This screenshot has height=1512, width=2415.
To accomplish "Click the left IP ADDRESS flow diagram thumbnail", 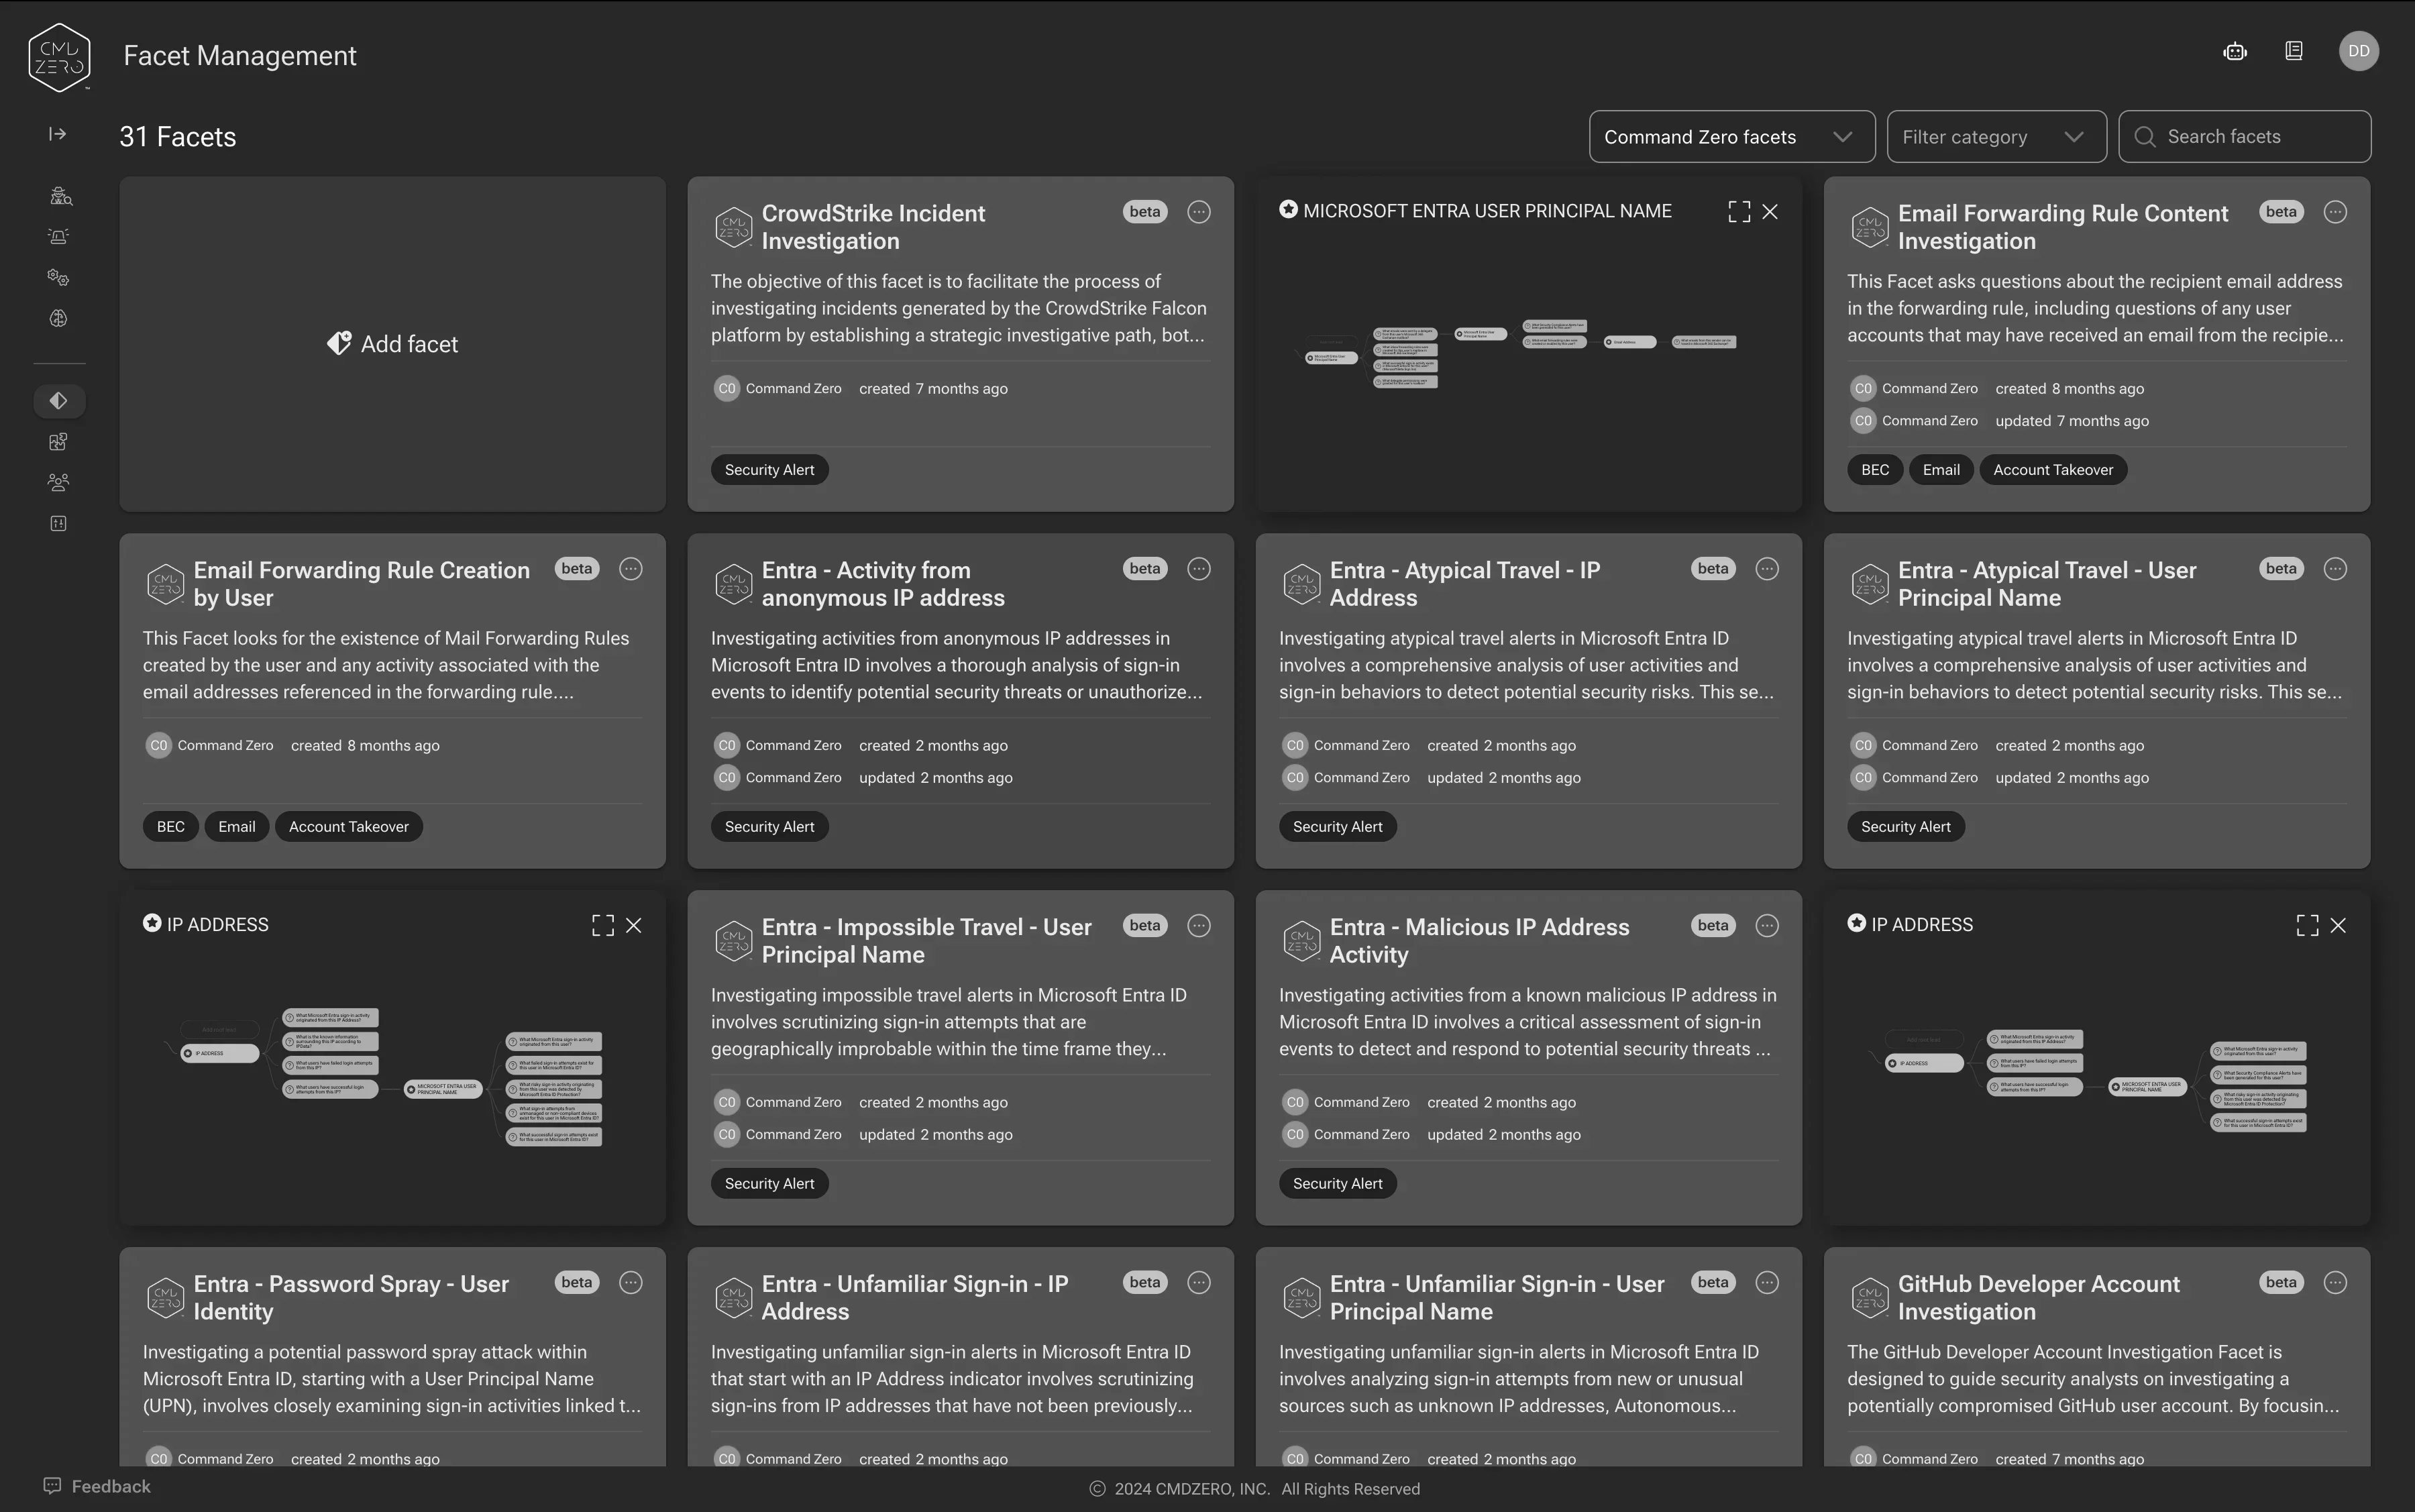I will point(384,1076).
